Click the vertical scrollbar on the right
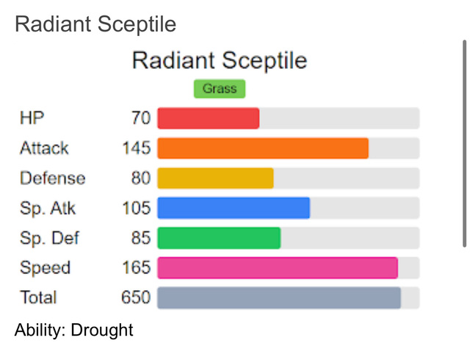This screenshot has height=343, width=470. pos(464,143)
